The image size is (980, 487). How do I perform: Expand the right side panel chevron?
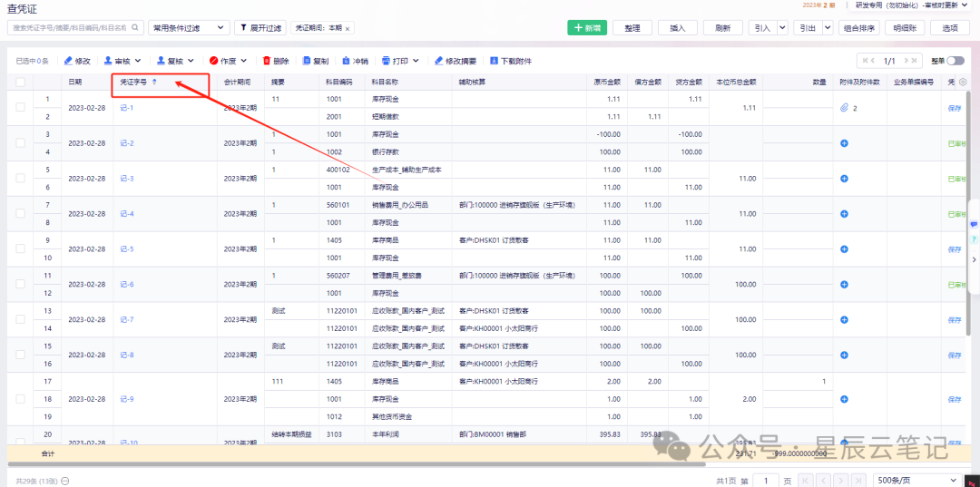(974, 259)
